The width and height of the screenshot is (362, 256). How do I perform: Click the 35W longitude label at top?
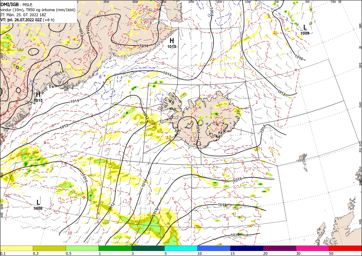pos(106,2)
